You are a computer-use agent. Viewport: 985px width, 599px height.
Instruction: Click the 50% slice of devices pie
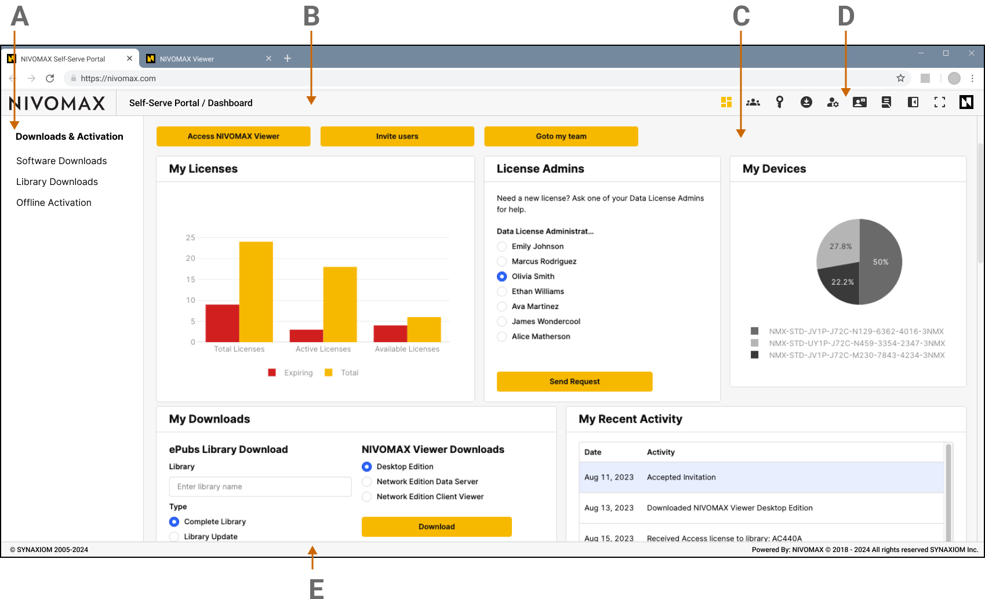pyautogui.click(x=881, y=262)
